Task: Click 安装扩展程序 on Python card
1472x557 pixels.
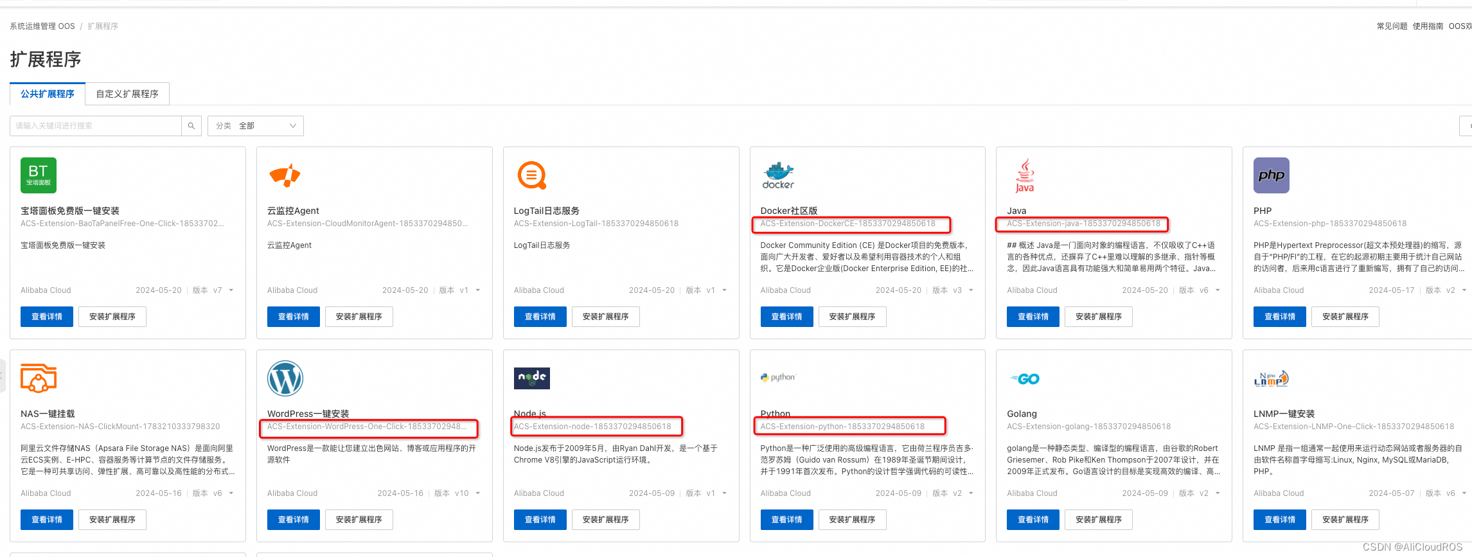Action: tap(853, 520)
